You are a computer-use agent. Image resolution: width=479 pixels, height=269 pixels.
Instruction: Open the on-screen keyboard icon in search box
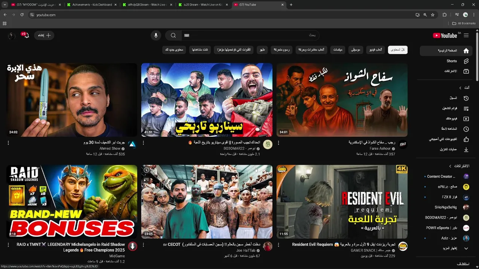click(187, 35)
